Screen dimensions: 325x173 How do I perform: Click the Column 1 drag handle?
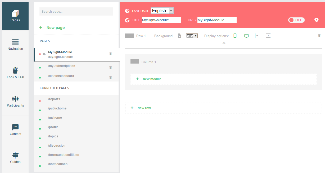pos(135,61)
